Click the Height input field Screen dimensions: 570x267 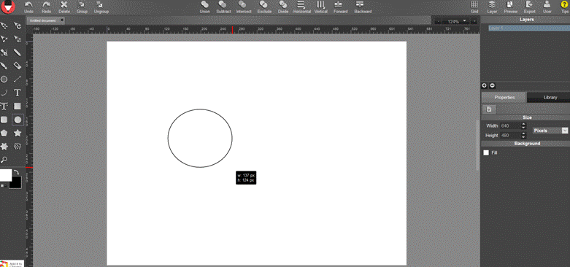510,135
